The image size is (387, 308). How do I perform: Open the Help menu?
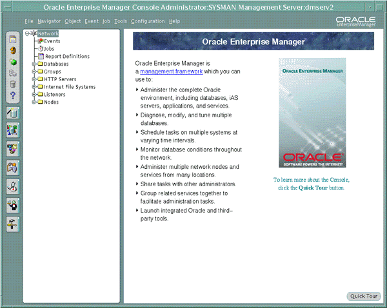click(x=175, y=21)
